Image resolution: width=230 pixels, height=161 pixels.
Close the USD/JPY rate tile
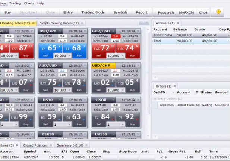coord(85,31)
